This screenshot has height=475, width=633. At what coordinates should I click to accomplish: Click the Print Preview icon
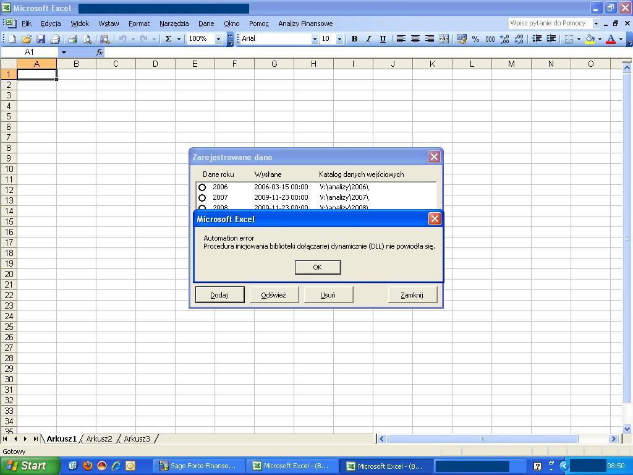[x=87, y=39]
